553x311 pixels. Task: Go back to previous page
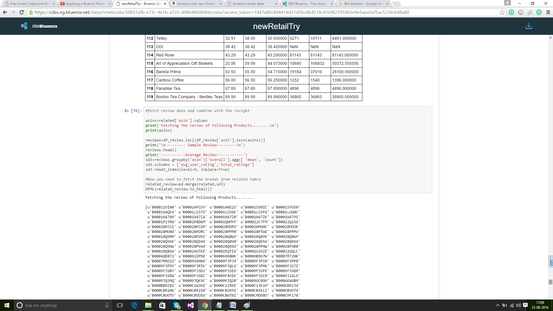point(5,12)
